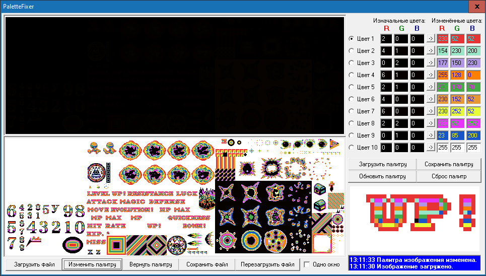Select the Цвет 5 radio button
The height and width of the screenshot is (276, 486).
coord(351,87)
